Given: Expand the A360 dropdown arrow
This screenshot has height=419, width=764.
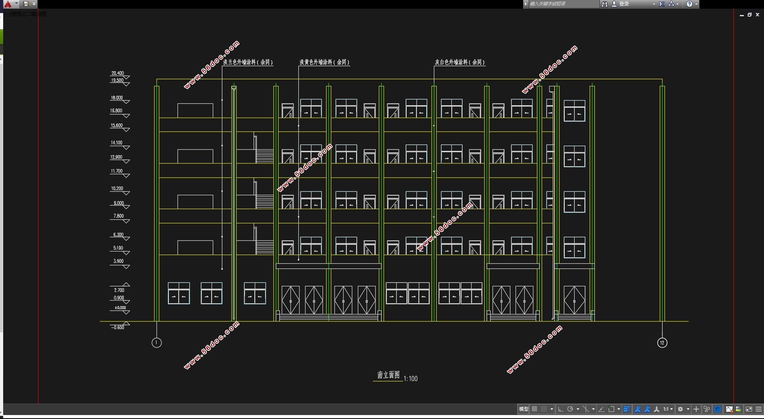Looking at the screenshot, I should [678, 4].
